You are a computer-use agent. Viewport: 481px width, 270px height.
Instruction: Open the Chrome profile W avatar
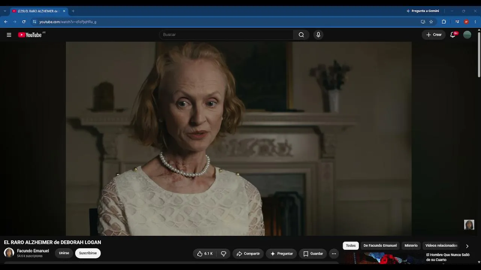[x=466, y=22]
